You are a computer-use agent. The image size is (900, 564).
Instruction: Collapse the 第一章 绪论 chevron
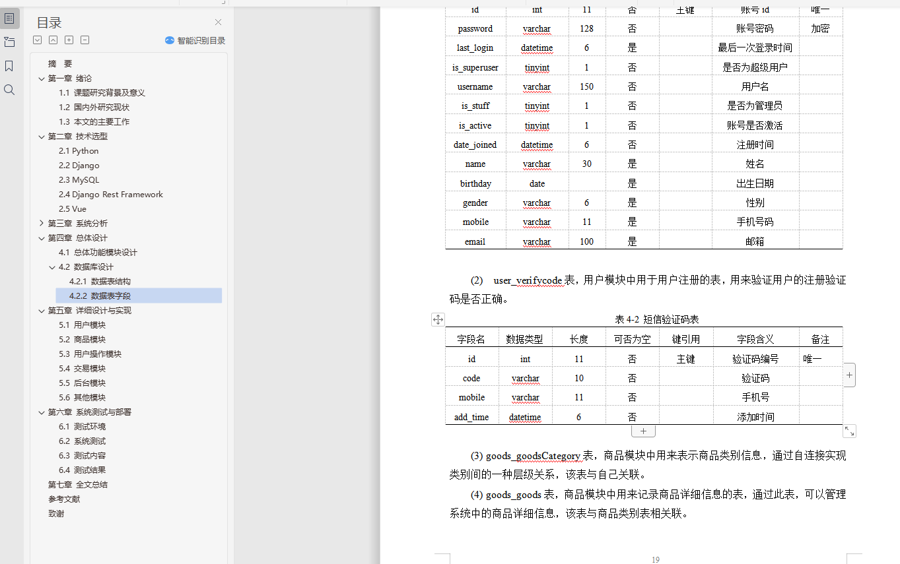pyautogui.click(x=42, y=78)
